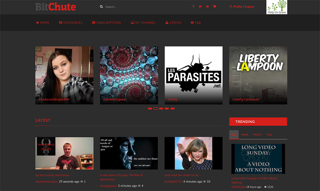Select the second carousel page dot

156,108
